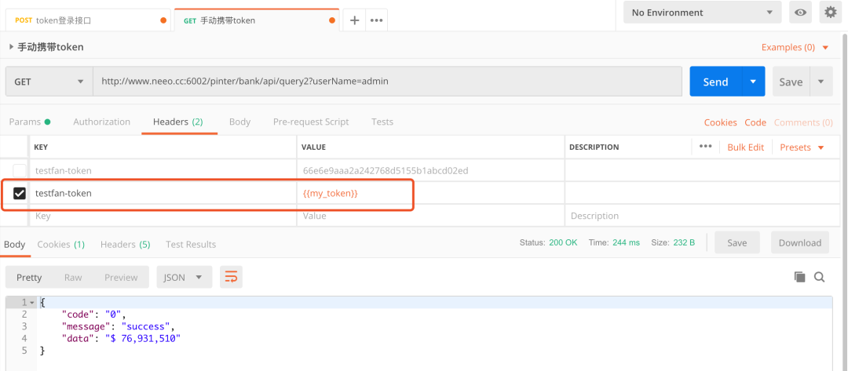This screenshot has height=371, width=848.
Task: Open the Cookies link
Action: point(720,122)
